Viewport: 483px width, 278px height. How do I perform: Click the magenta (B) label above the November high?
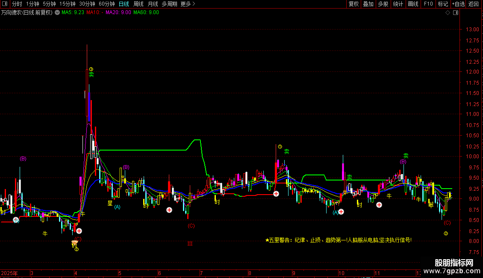(403, 162)
